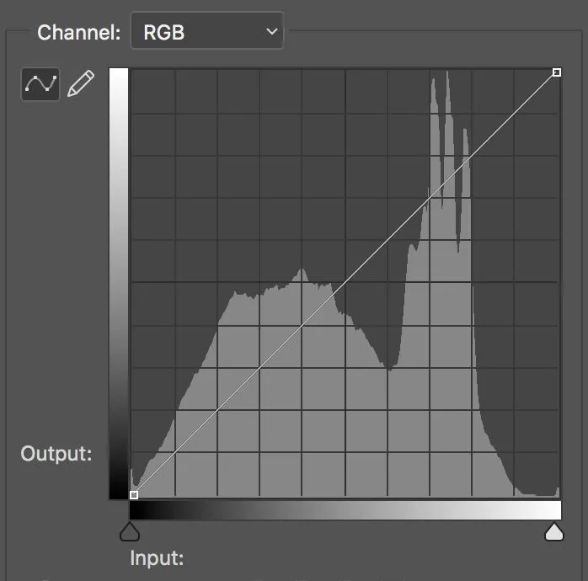Click the Output label
588x581 pixels.
[x=56, y=454]
